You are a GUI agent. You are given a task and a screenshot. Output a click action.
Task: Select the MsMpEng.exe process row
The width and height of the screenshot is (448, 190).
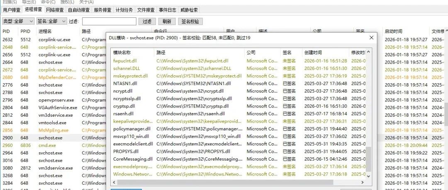tap(54, 130)
